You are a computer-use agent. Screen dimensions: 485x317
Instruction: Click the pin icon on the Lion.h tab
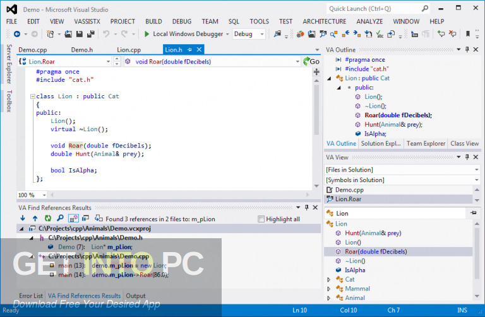[x=189, y=50]
